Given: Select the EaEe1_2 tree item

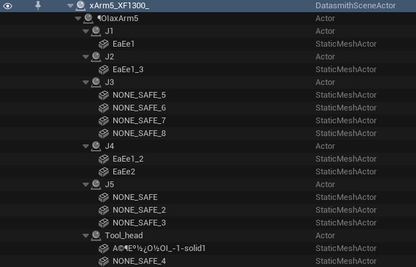Looking at the screenshot, I should pos(128,159).
